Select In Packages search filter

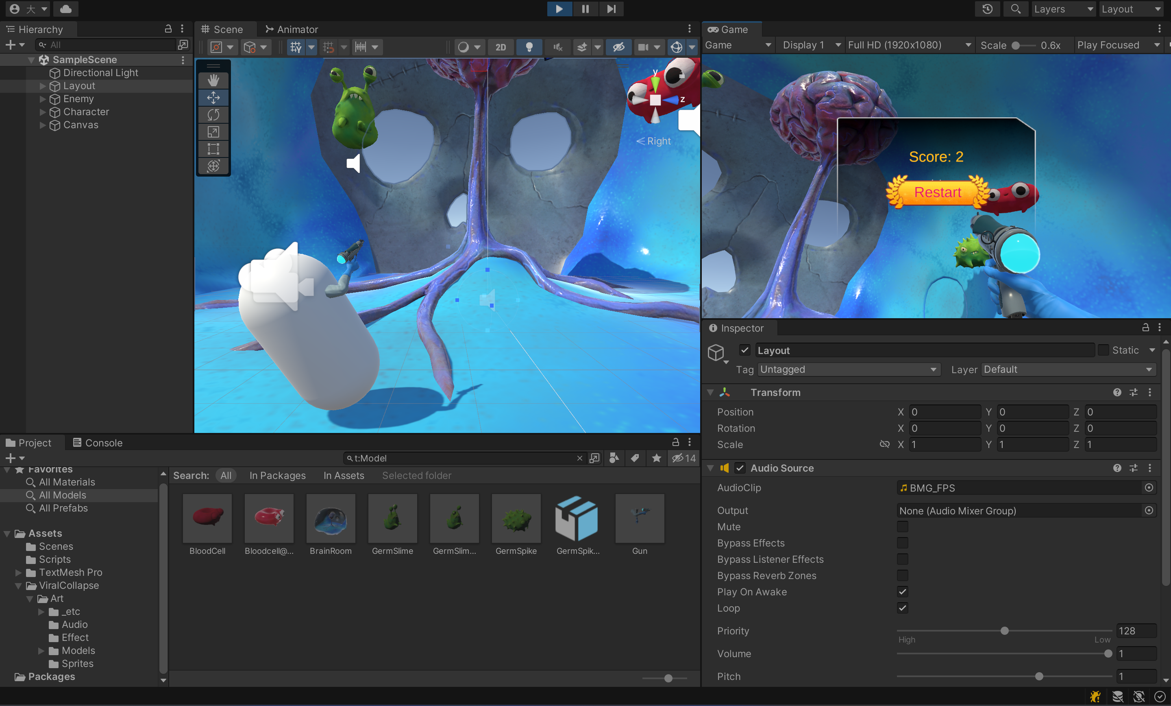(278, 475)
